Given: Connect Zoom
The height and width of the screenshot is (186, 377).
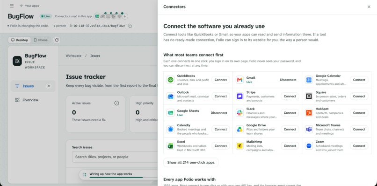Looking at the screenshot, I should point(359,146).
